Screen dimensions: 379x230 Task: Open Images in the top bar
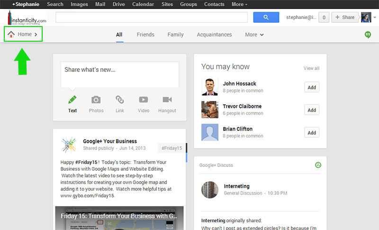[79, 4]
